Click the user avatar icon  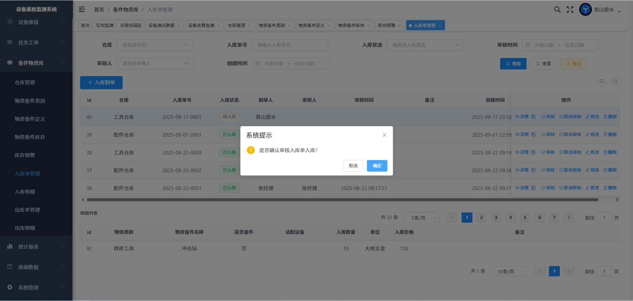click(585, 10)
